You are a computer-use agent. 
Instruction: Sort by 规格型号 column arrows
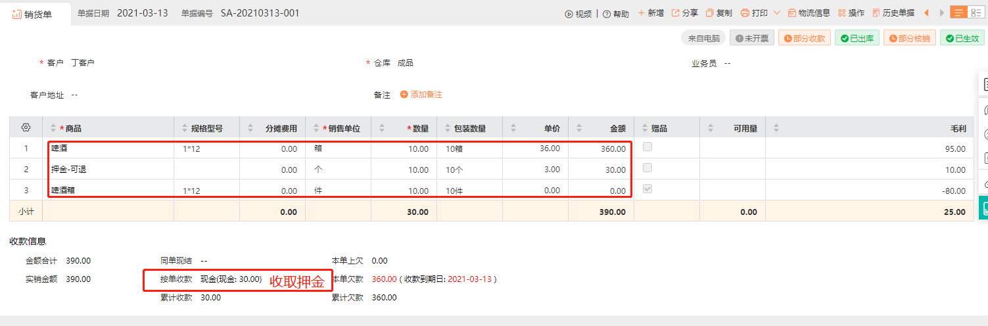coord(184,128)
